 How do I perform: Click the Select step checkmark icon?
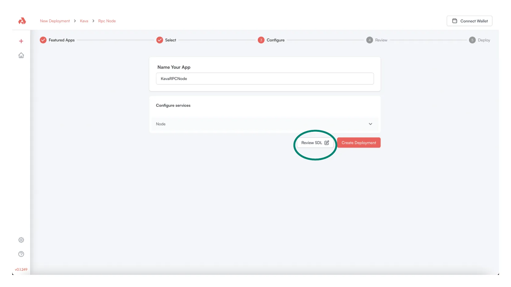tap(160, 40)
